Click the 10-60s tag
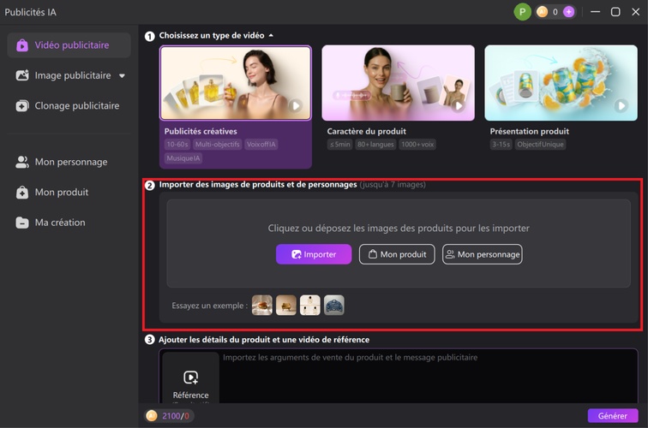 point(177,145)
